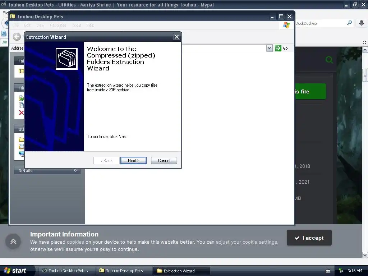Click browser scrollbar up arrow
Image resolution: width=368 pixels, height=276 pixels.
(365, 50)
